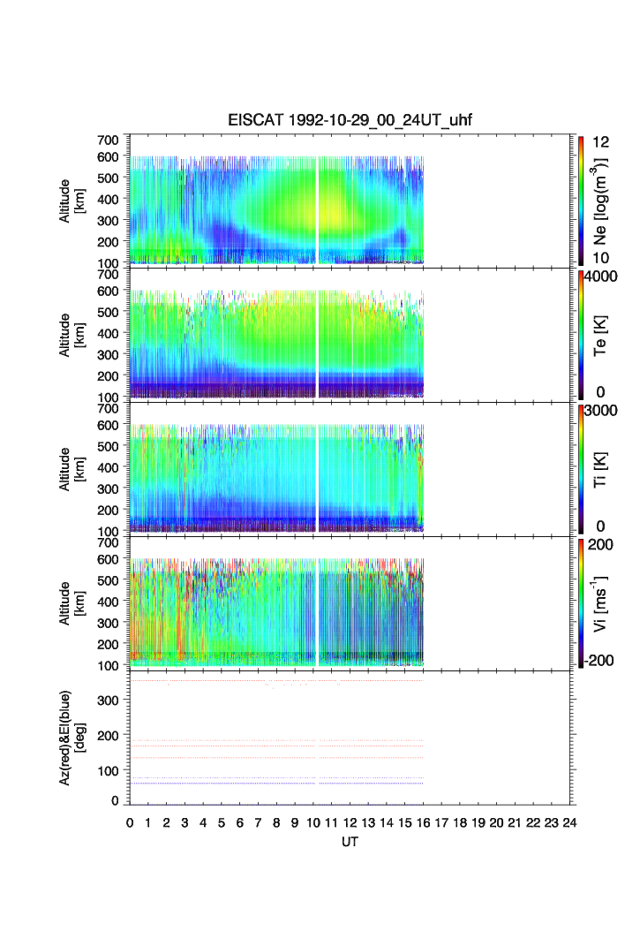Select the Te color bar
Image resolution: width=625 pixels, height=939 pixels.
pyautogui.click(x=581, y=335)
